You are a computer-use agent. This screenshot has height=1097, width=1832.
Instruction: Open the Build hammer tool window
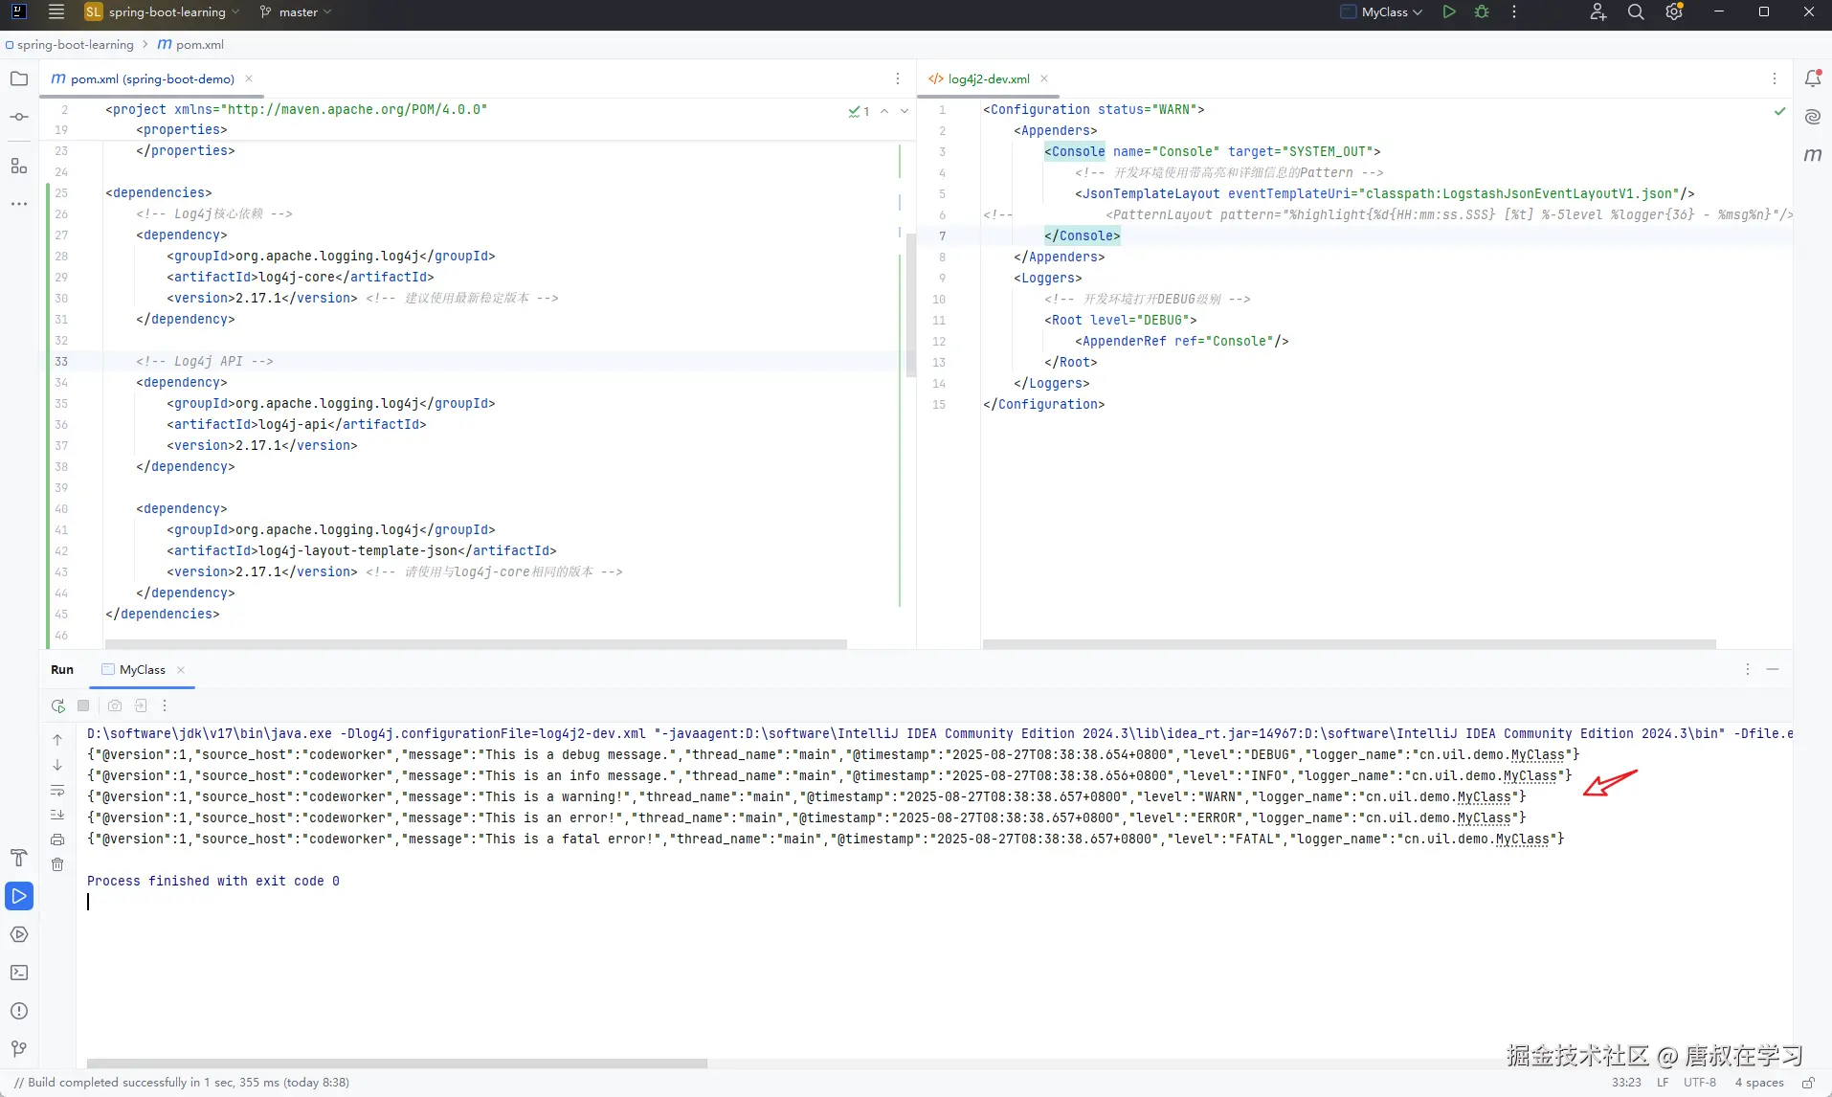(x=19, y=858)
